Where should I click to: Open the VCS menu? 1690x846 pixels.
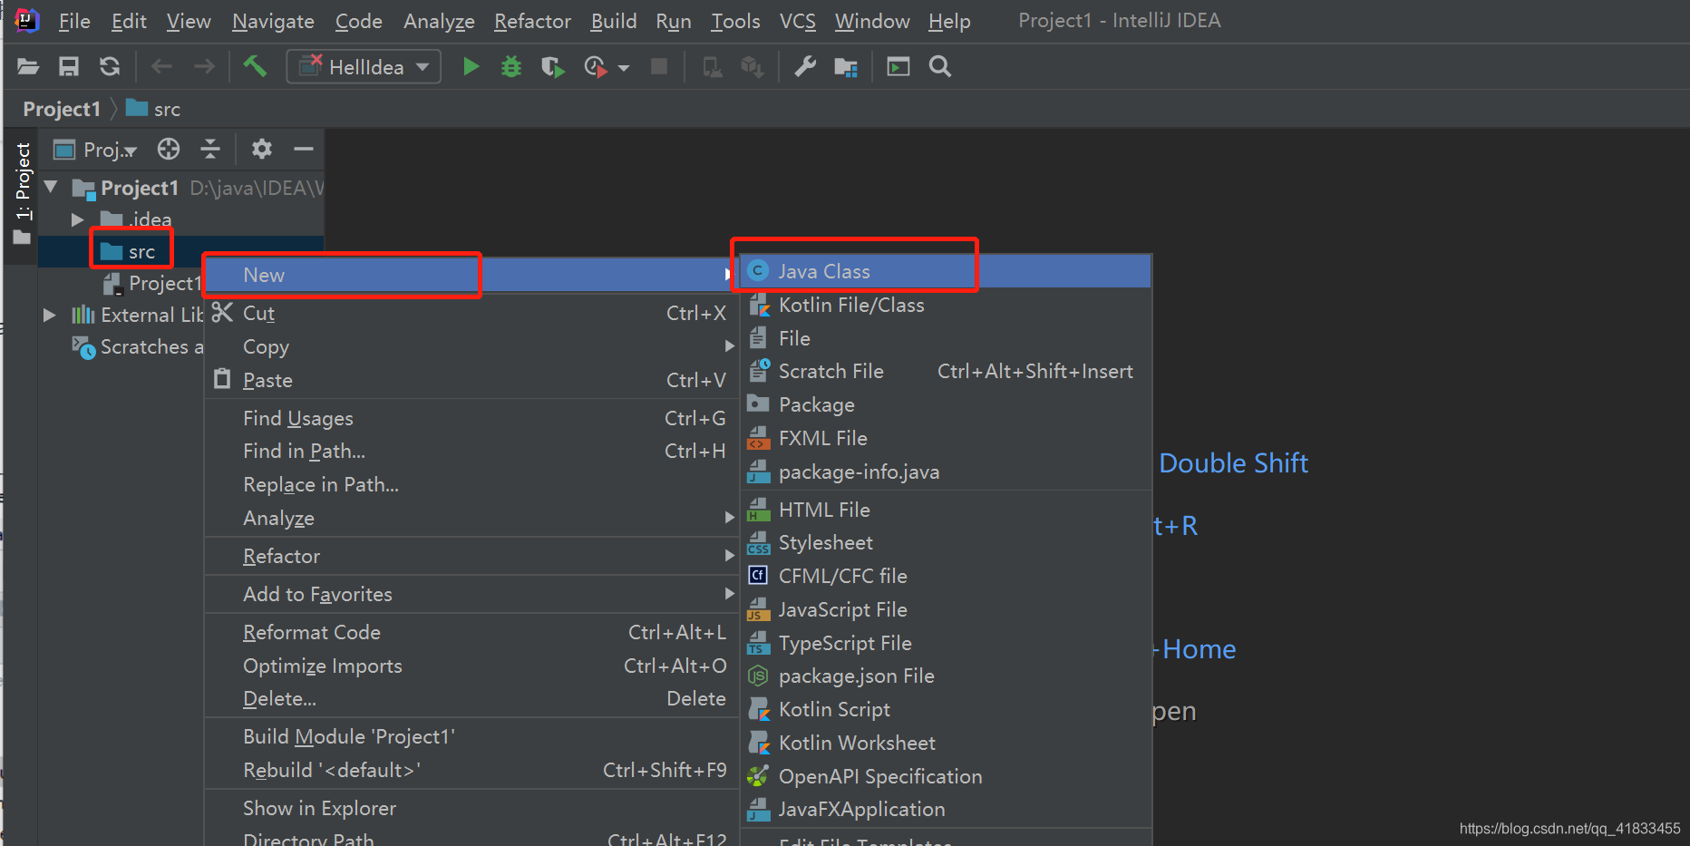(x=798, y=21)
